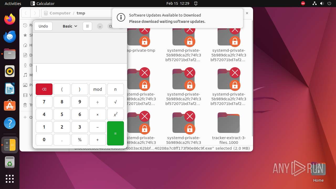Open the tracker-extract-3-files.1000 folder
The width and height of the screenshot is (336, 189).
(229, 129)
